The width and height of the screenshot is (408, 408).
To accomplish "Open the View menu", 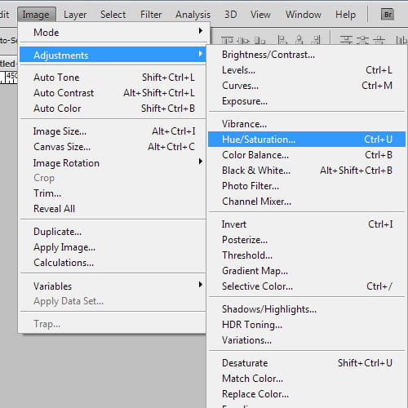I will point(260,15).
